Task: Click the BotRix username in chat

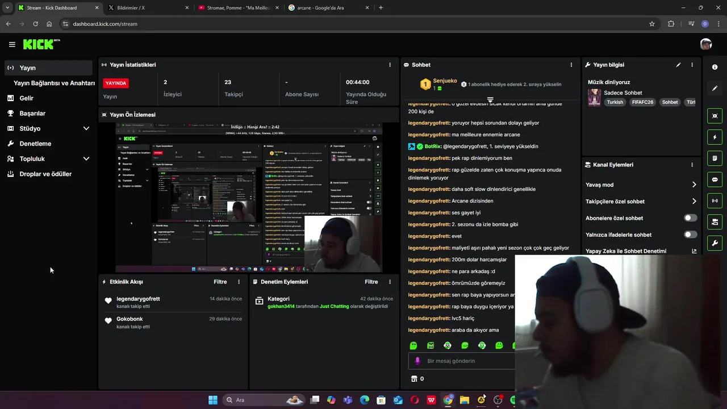Action: tap(433, 147)
